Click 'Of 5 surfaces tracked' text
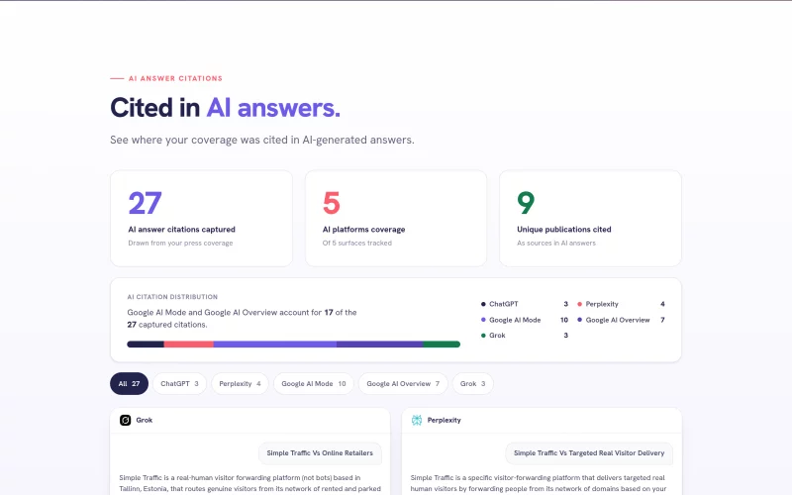 tap(357, 243)
